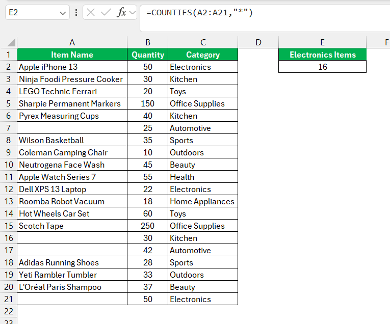Click the Item Name header cell
390x324 pixels.
[x=72, y=55]
